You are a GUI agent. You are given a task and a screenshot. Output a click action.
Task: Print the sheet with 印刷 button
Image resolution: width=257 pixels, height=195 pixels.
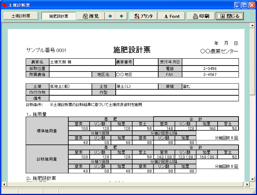201,16
